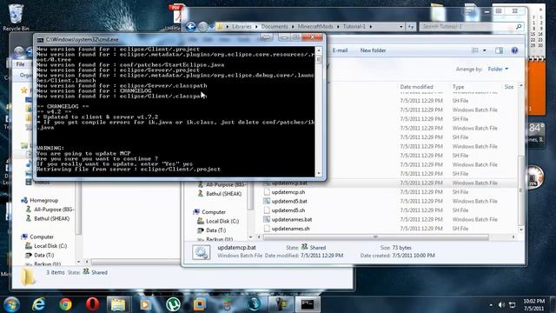Launch Google Chrome from taskbar
Screen dimensions: 556x313
pyautogui.click(x=65, y=304)
